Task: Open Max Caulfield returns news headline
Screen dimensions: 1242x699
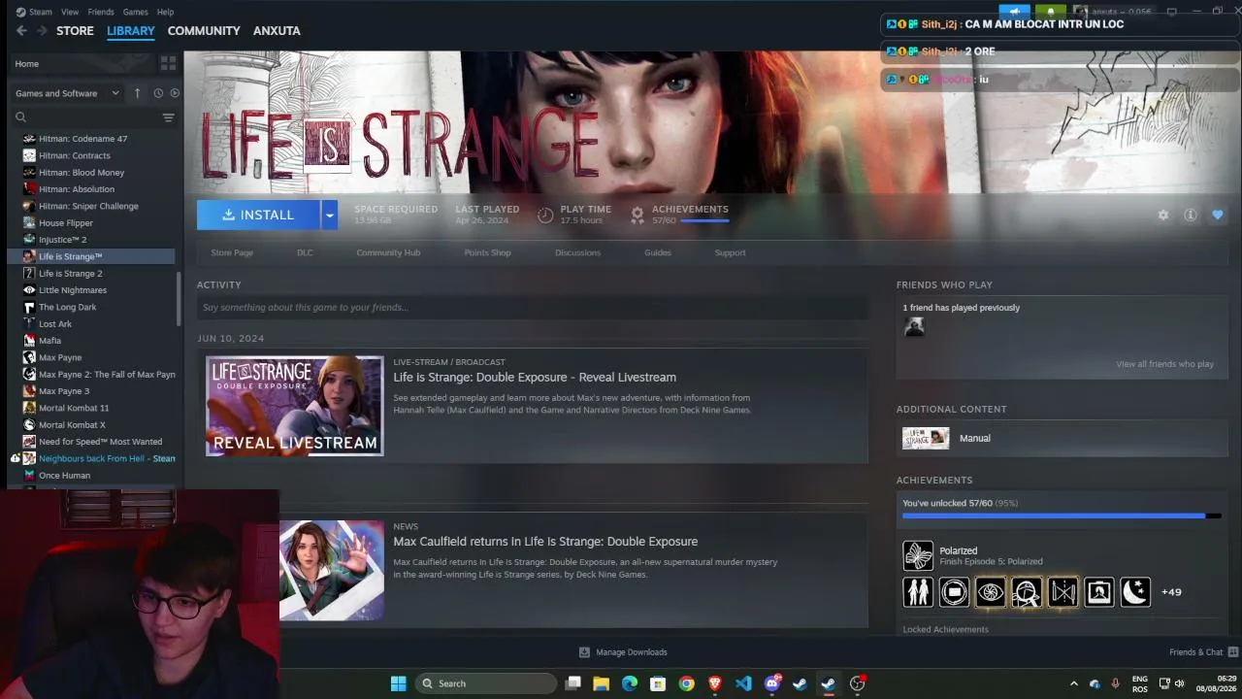Action: pyautogui.click(x=545, y=542)
